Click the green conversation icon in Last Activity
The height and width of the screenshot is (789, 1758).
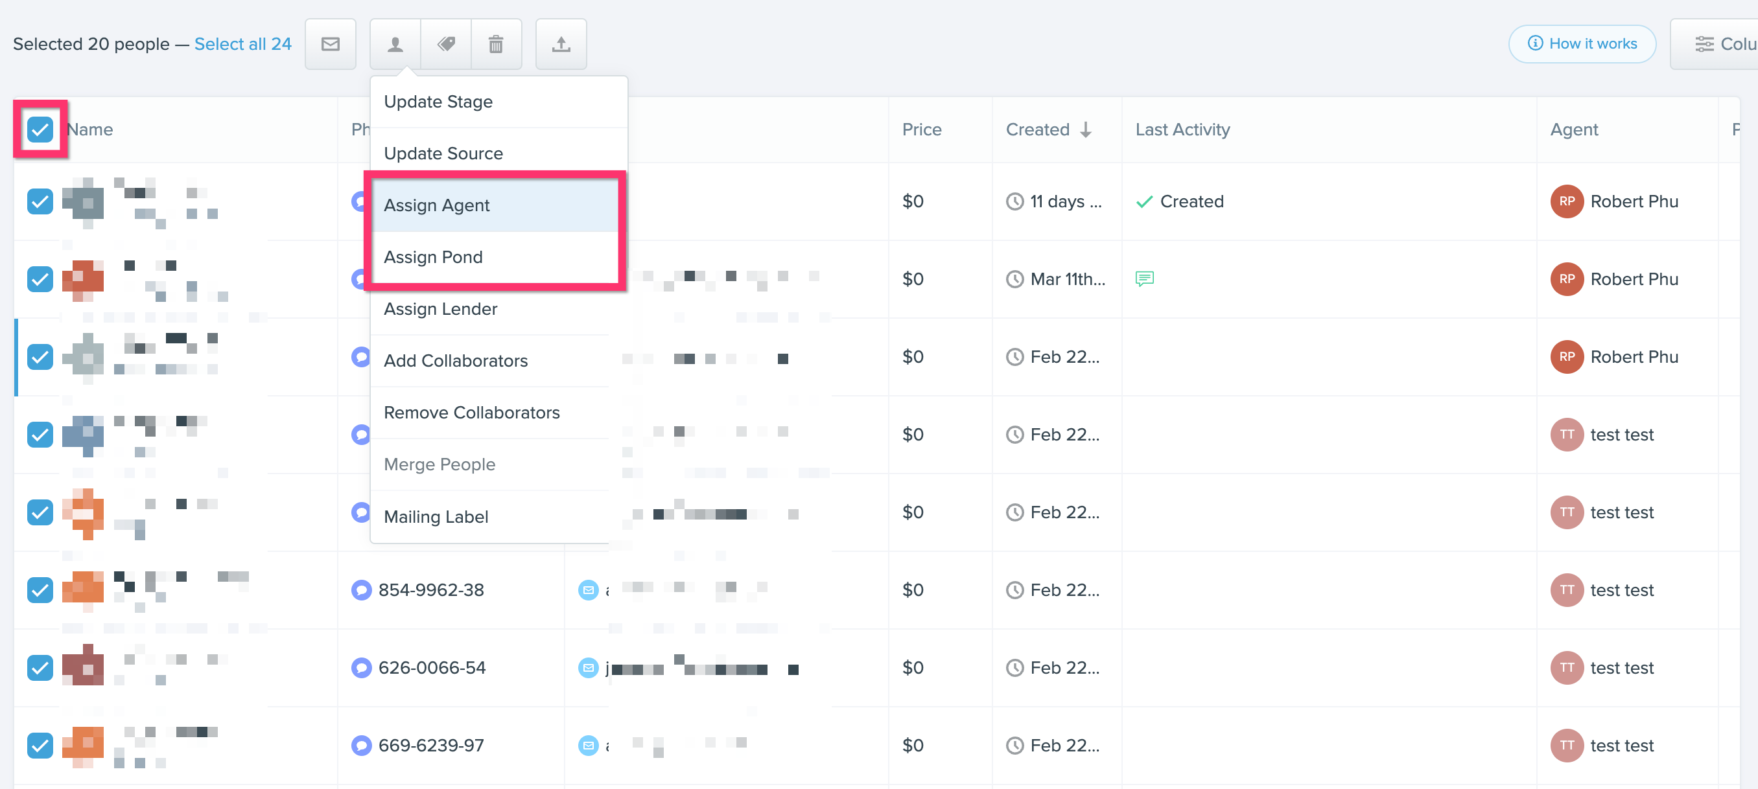[1143, 279]
